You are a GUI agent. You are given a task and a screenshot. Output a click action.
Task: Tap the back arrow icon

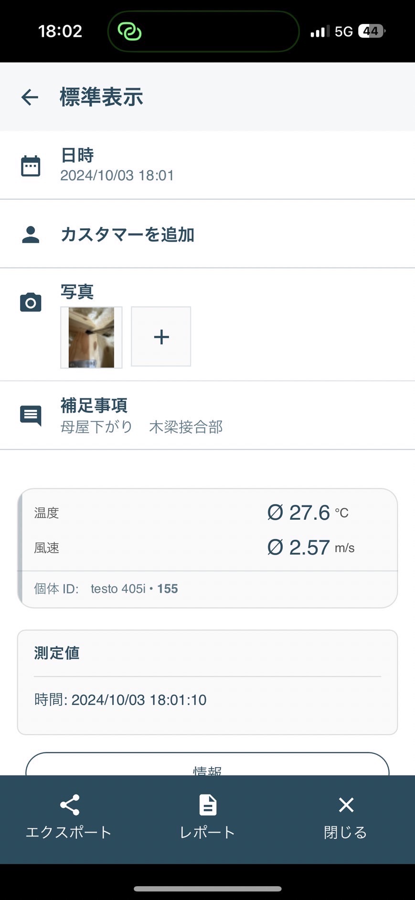[x=30, y=97]
